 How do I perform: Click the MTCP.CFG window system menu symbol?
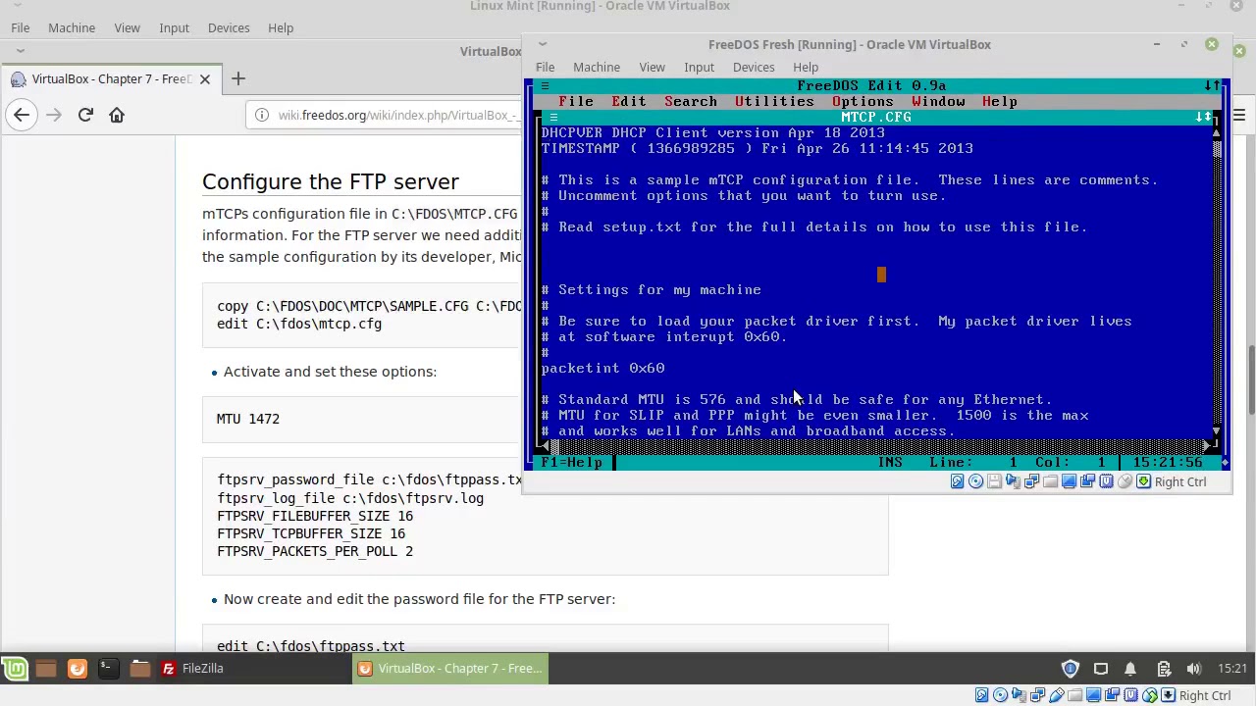tap(553, 117)
